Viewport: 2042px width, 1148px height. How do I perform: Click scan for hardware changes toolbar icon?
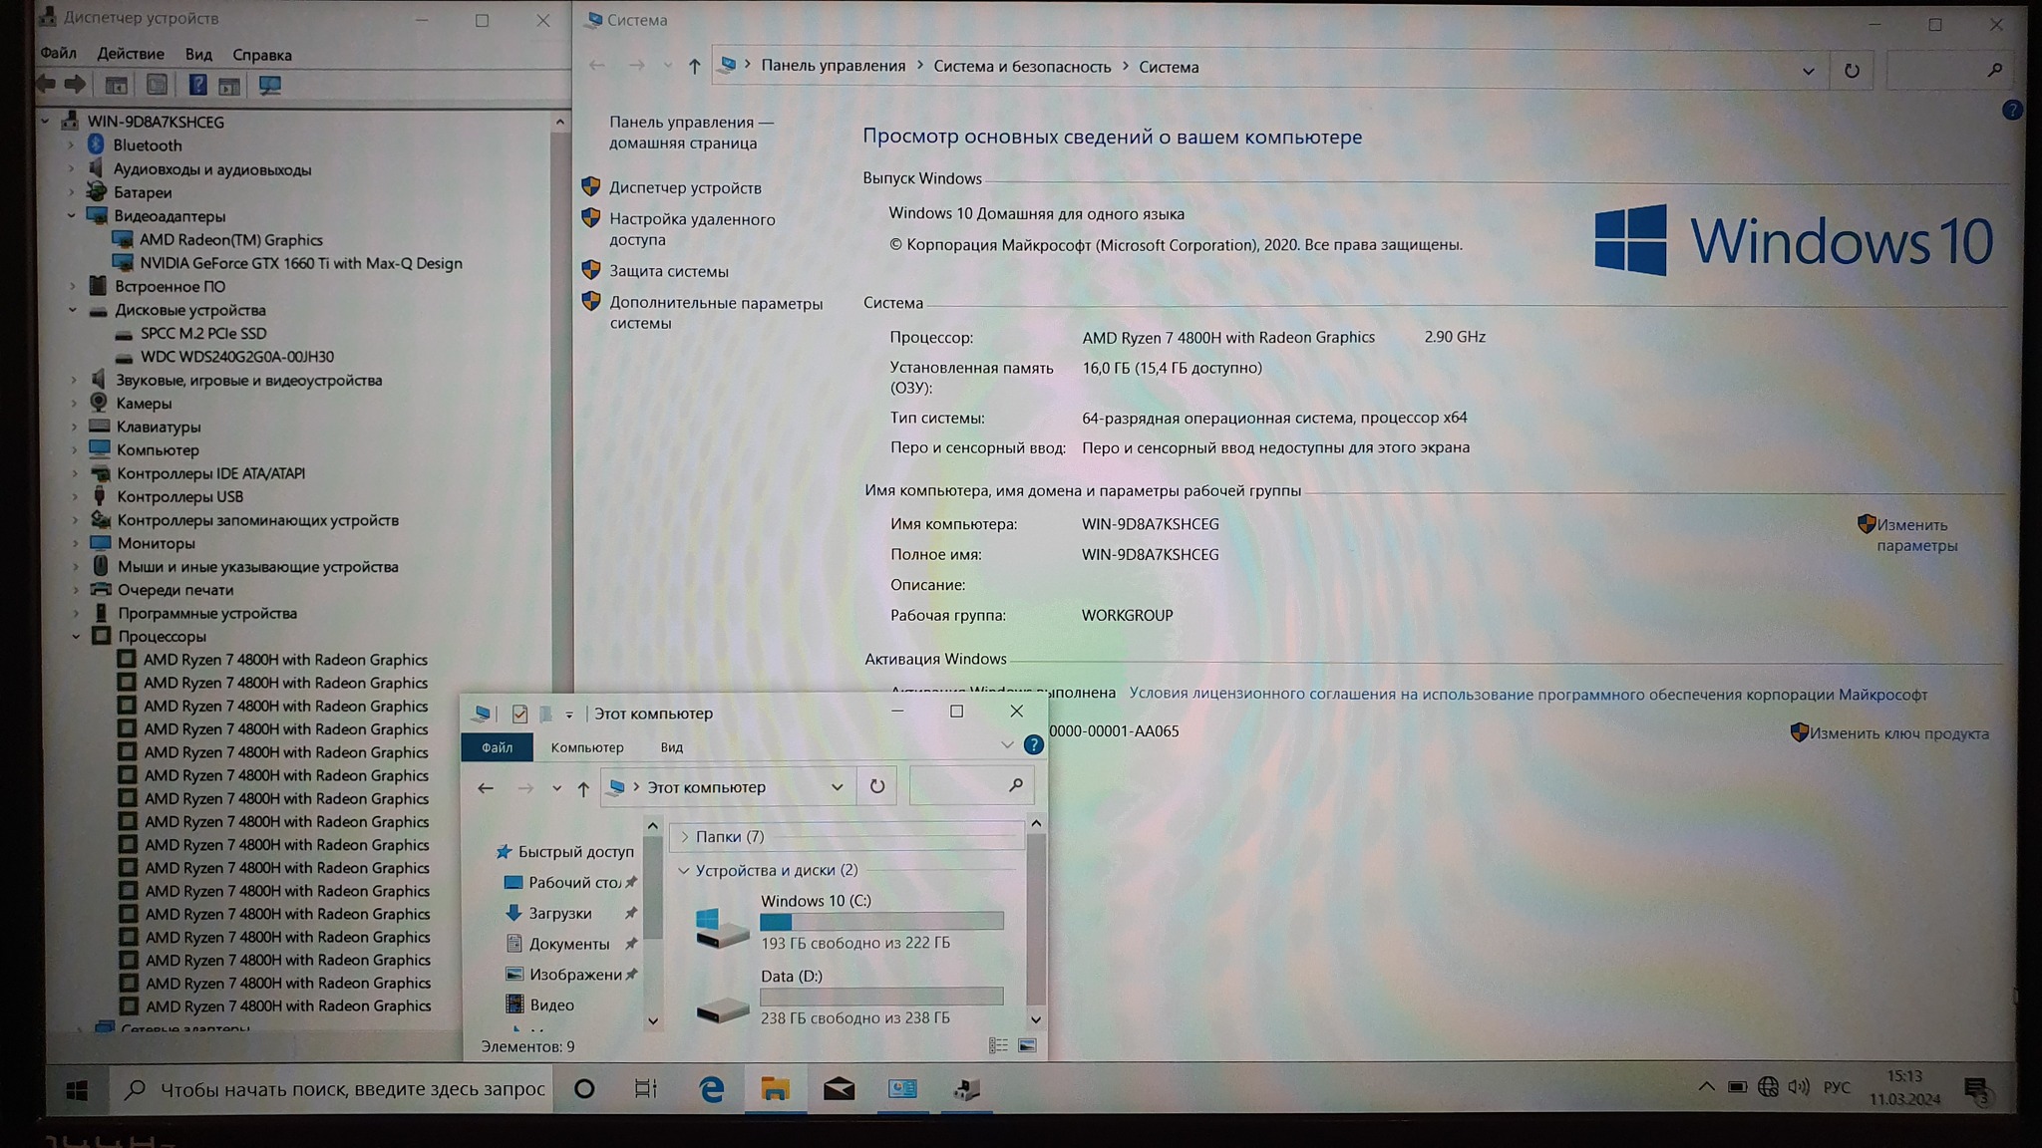pos(269,86)
